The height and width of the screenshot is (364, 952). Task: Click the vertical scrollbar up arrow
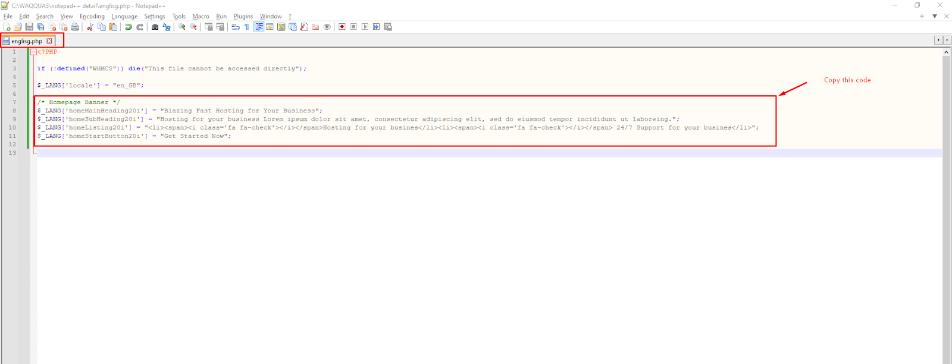[x=946, y=52]
